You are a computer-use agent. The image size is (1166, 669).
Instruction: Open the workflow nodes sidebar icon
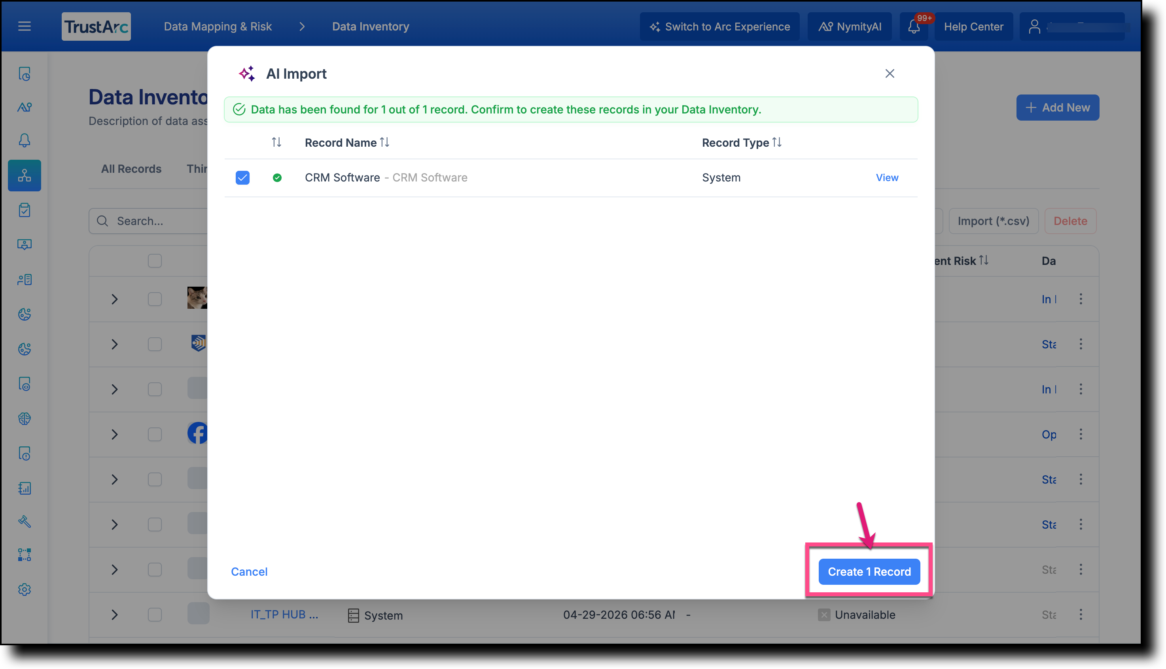[25, 555]
